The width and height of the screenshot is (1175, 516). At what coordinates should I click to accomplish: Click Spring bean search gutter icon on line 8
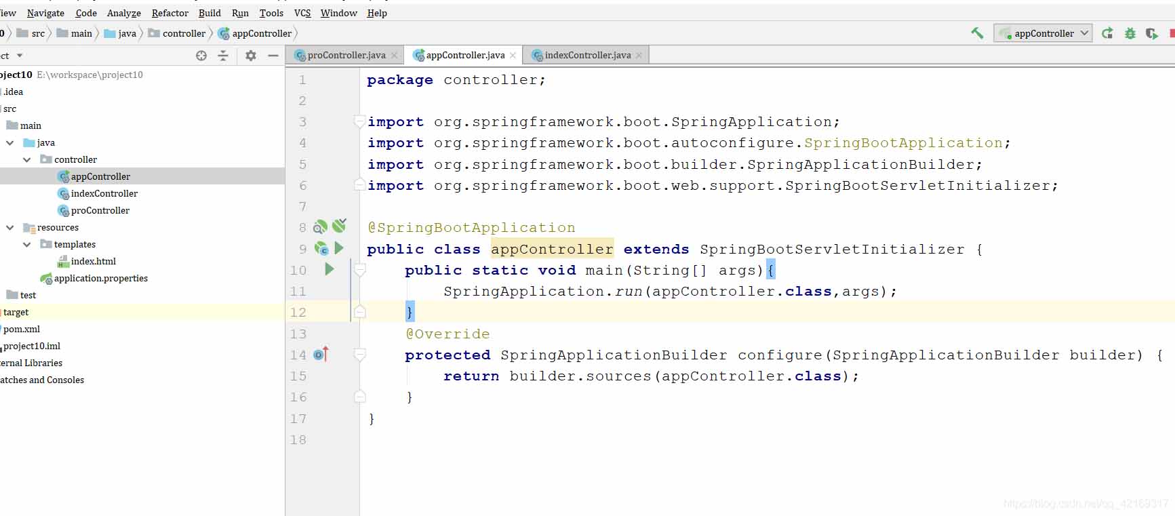tap(320, 226)
